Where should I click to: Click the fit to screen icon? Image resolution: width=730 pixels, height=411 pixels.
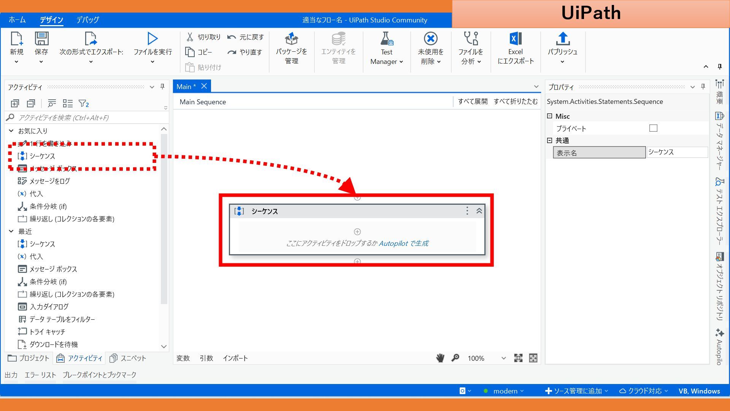click(518, 358)
